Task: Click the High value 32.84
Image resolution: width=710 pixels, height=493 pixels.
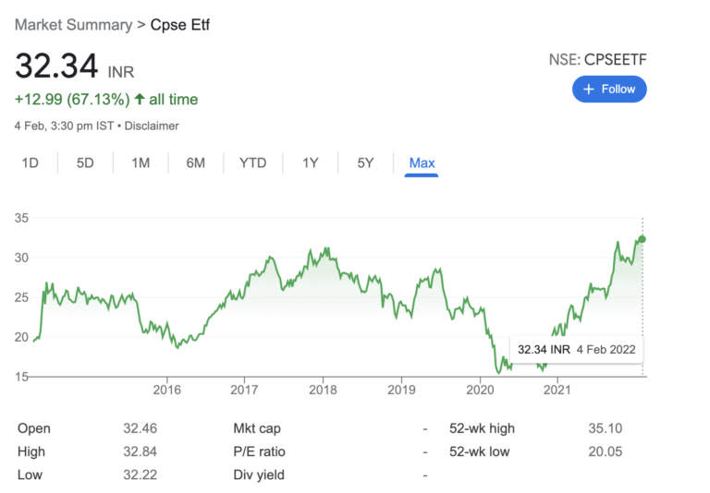Action: pyautogui.click(x=140, y=451)
